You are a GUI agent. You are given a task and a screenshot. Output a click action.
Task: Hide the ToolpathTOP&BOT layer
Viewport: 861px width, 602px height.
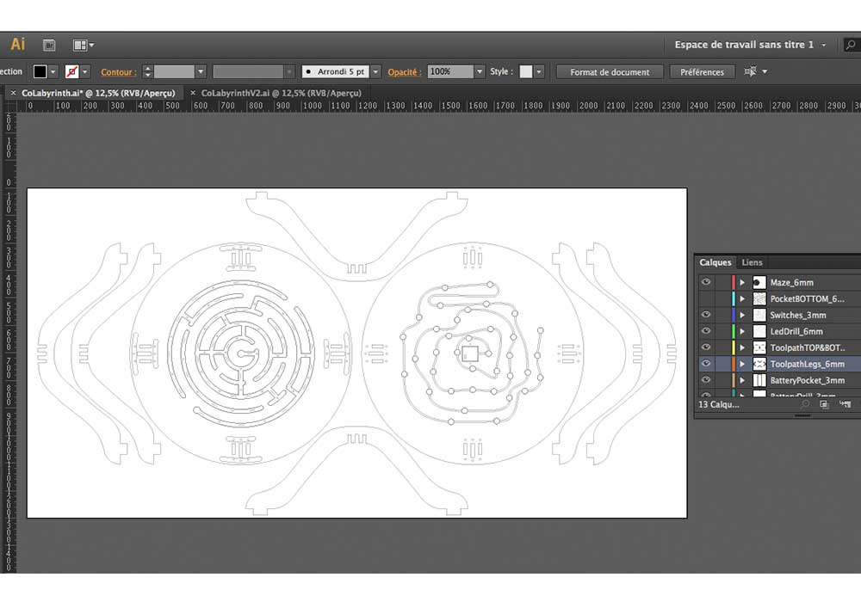(x=706, y=347)
